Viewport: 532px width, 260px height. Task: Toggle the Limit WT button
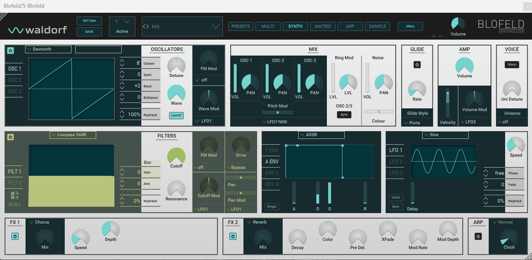click(x=176, y=116)
